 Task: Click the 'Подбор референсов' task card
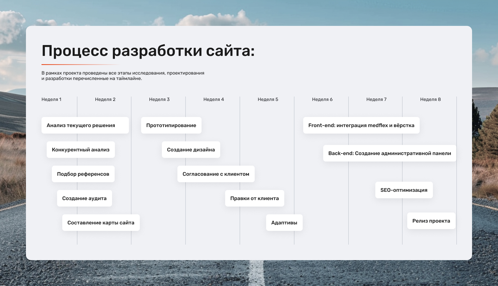[83, 174]
